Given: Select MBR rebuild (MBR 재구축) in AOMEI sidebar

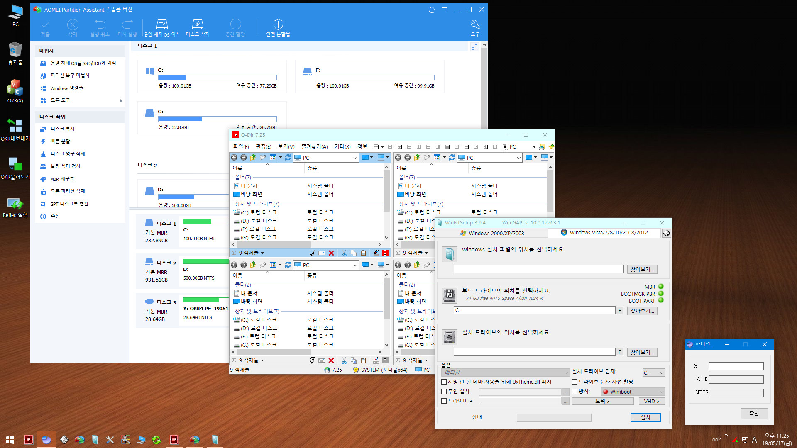Looking at the screenshot, I should pos(62,179).
